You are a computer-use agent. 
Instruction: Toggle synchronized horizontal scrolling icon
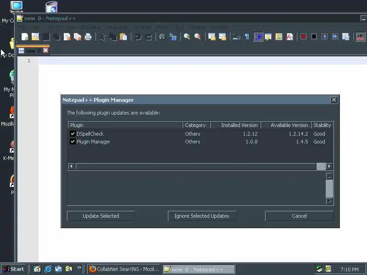click(x=222, y=37)
